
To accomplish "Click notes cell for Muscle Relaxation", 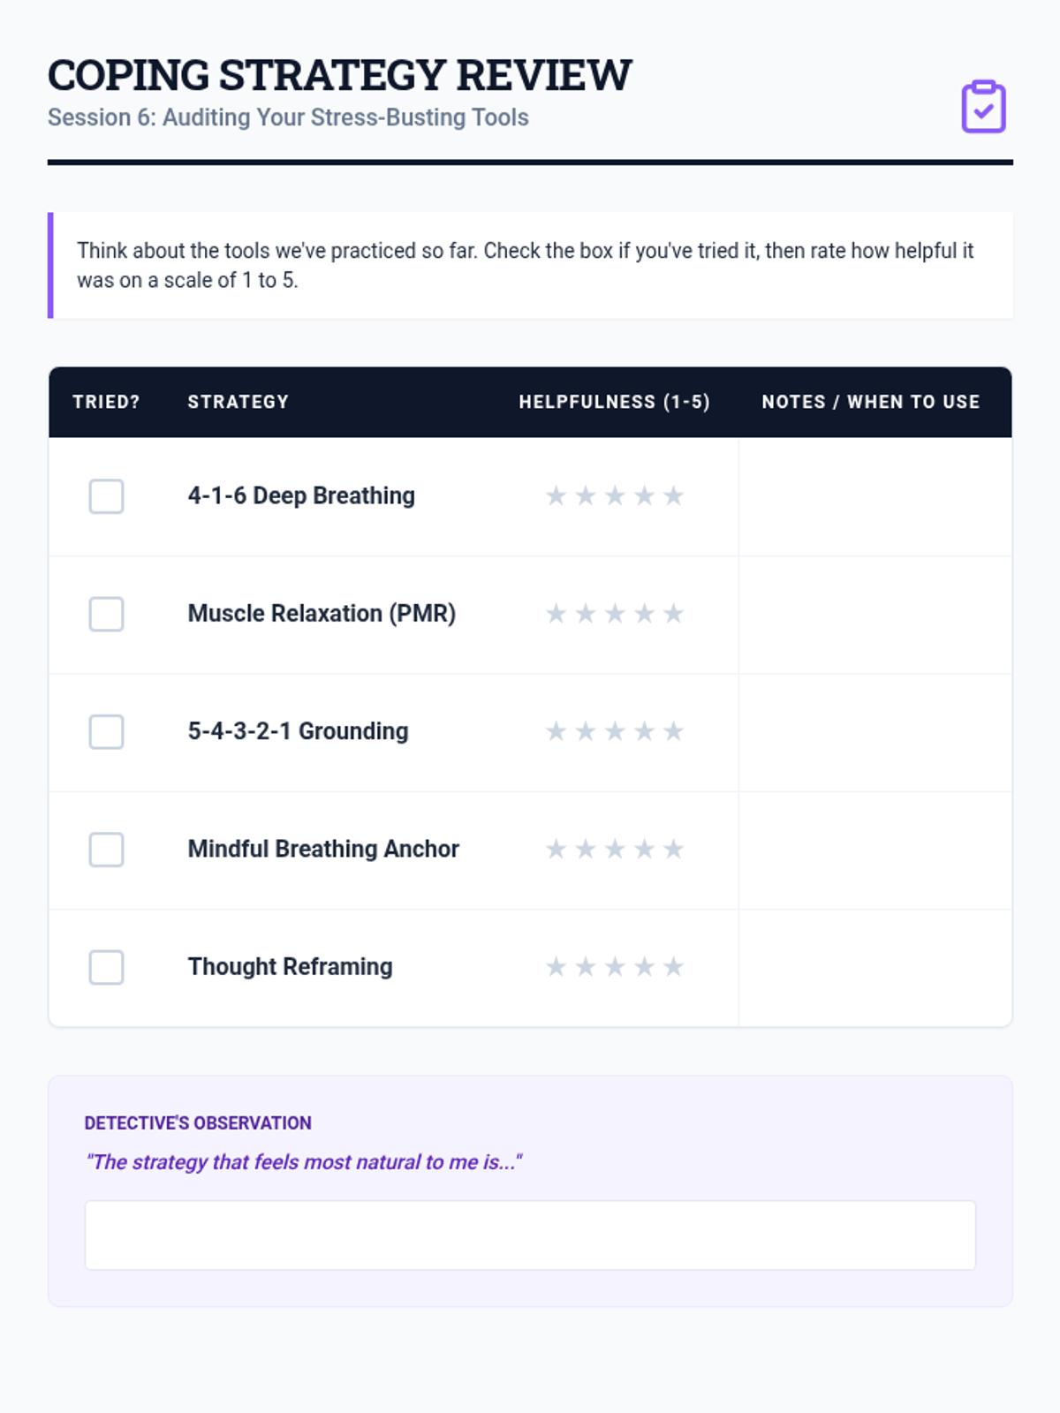I will coord(874,614).
